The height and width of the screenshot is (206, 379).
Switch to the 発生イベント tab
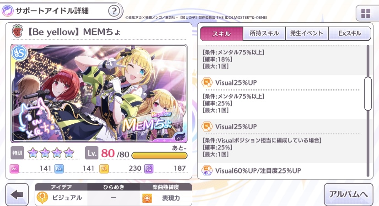(x=307, y=33)
